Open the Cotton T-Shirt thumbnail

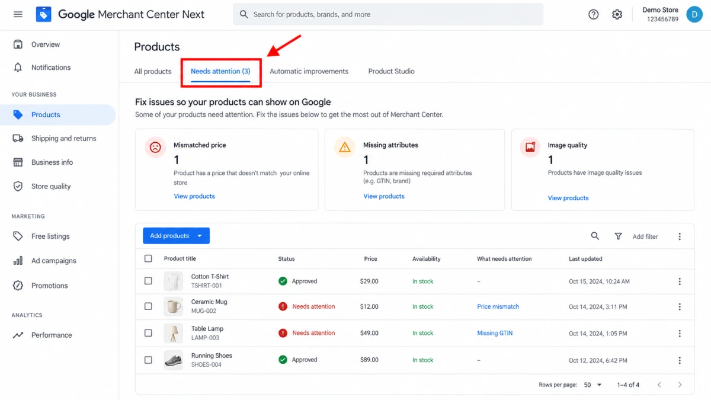(174, 281)
